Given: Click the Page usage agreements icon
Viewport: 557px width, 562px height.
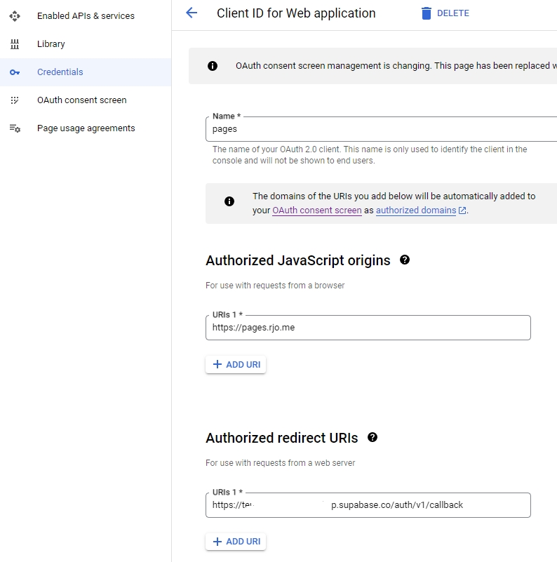Looking at the screenshot, I should pos(15,128).
